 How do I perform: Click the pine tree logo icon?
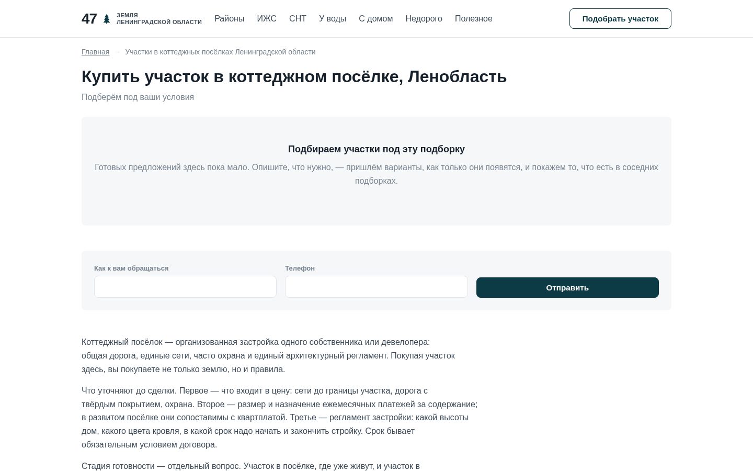(x=107, y=19)
